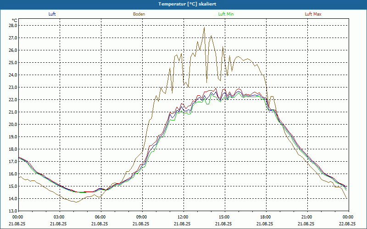The height and width of the screenshot is (229, 367).
Task: Click the 24,0 y-axis value
Action: tap(13, 75)
